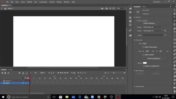The width and height of the screenshot is (176, 99).
Task: Enable Scale Content checkbox
Action: [144, 55]
